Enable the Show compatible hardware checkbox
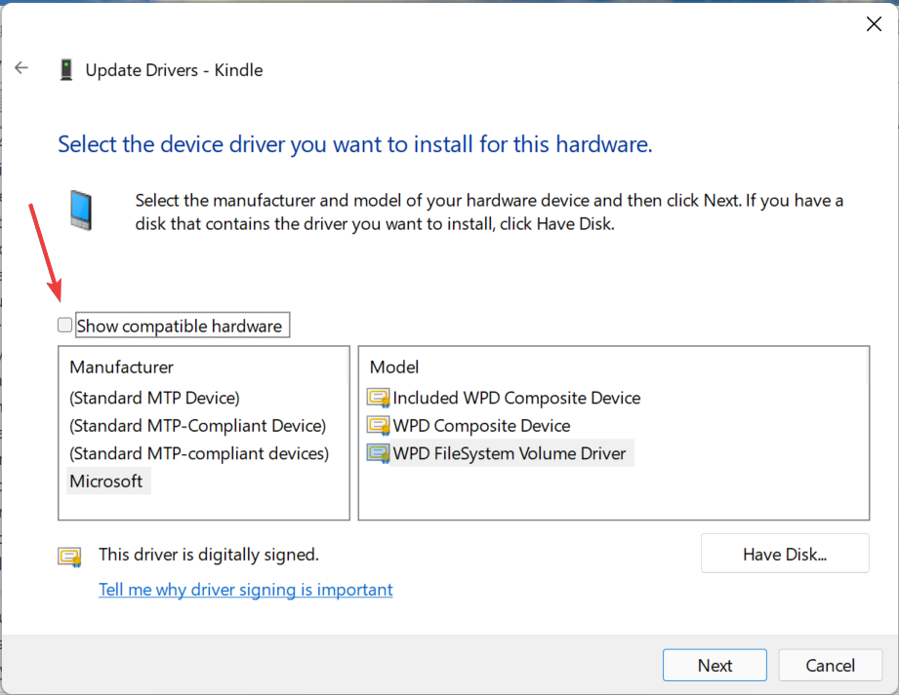The height and width of the screenshot is (695, 899). coord(65,326)
